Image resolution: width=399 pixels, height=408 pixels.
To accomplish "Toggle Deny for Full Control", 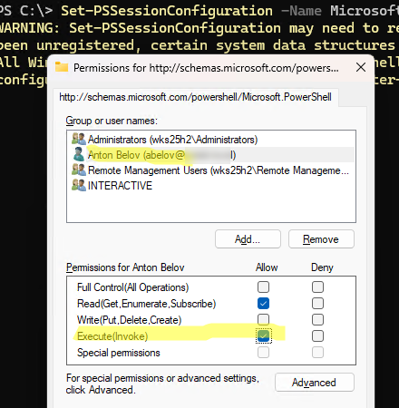I will coord(317,287).
